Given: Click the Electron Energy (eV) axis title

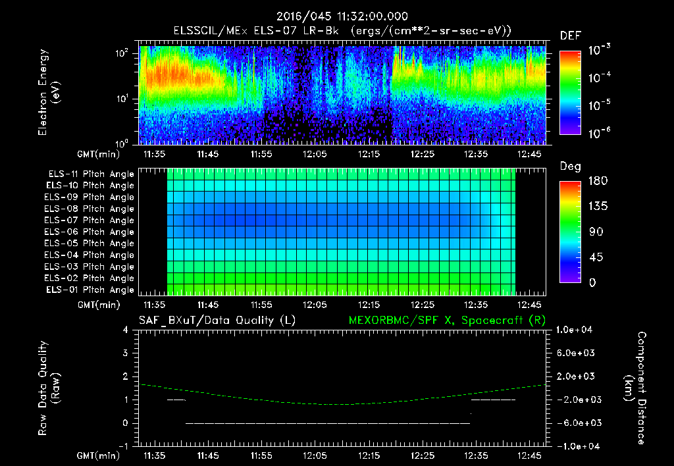Looking at the screenshot, I should [49, 92].
